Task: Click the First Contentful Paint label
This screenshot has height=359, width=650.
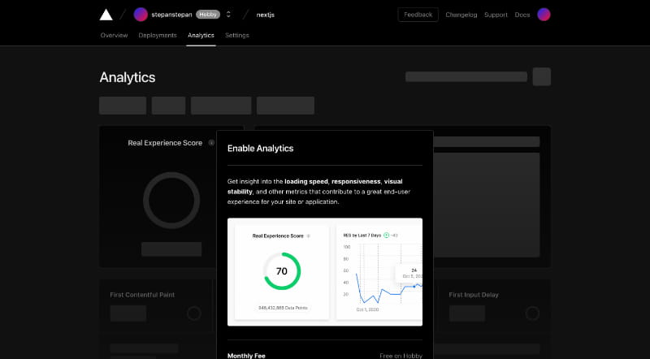Action: [142, 295]
